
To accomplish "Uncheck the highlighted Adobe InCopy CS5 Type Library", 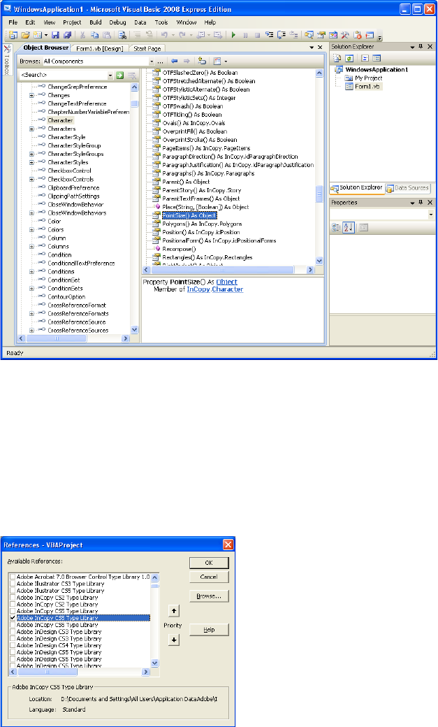I will (13, 618).
